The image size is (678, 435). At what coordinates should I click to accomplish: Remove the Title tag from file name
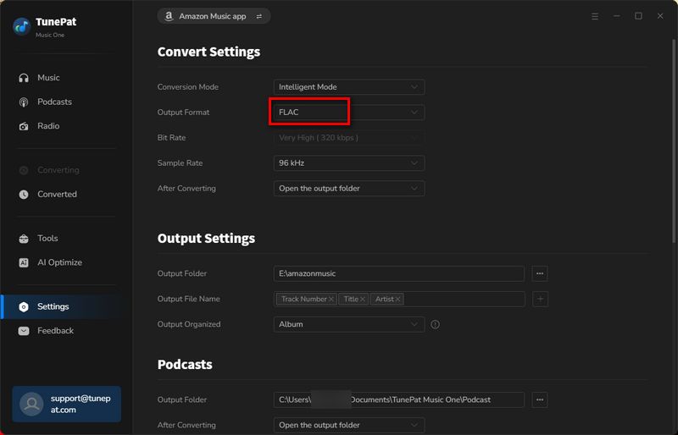click(x=363, y=300)
